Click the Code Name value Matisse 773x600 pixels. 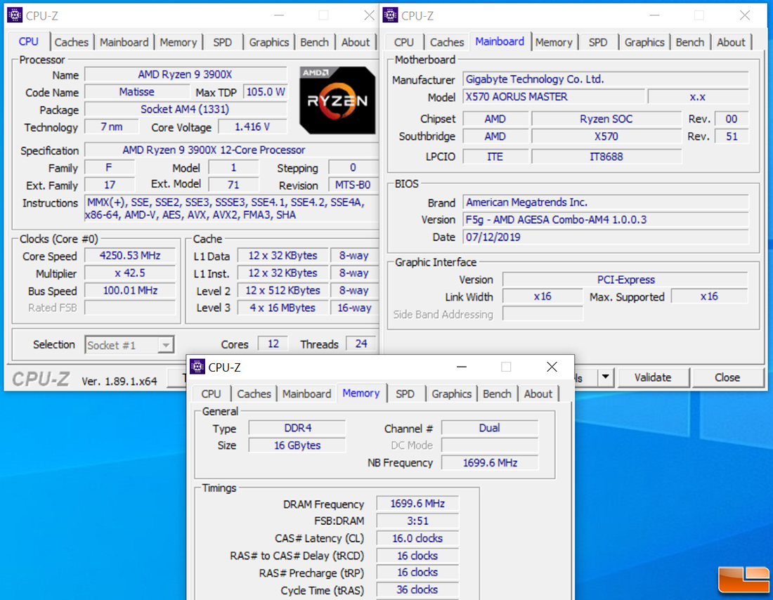tap(137, 92)
